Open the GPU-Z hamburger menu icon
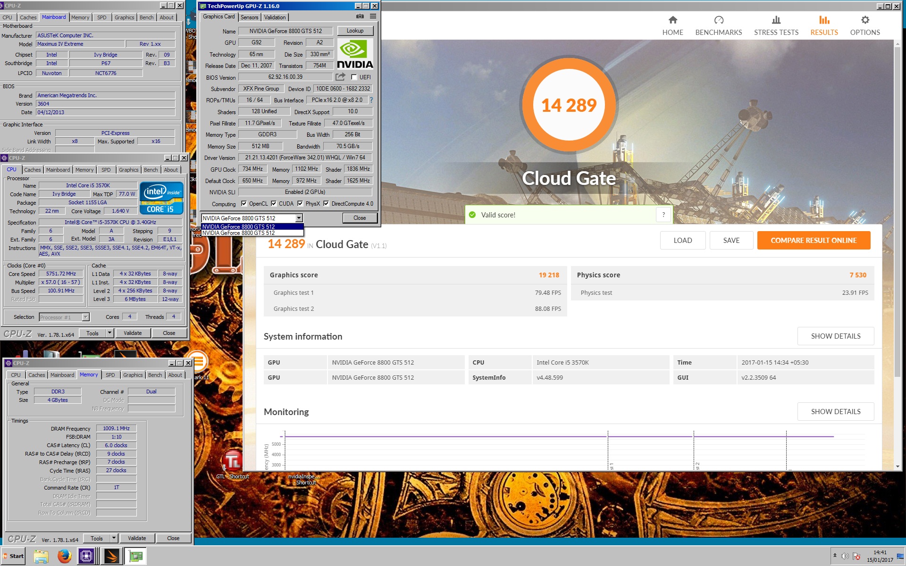 point(373,17)
